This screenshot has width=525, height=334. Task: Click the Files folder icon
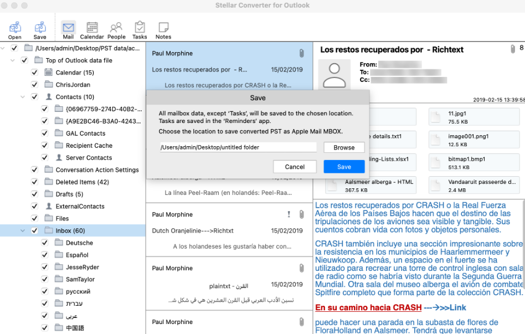click(49, 218)
